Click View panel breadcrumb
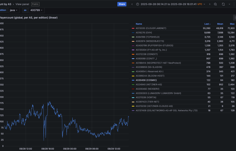 22,4
